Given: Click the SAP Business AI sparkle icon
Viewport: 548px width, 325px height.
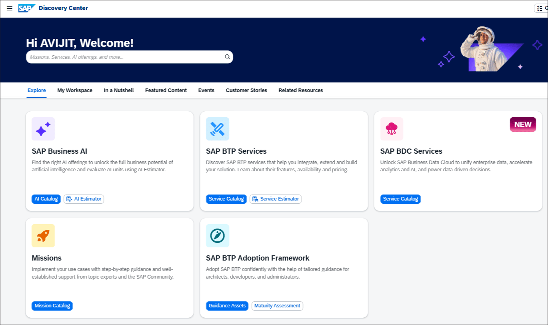Looking at the screenshot, I should point(43,129).
